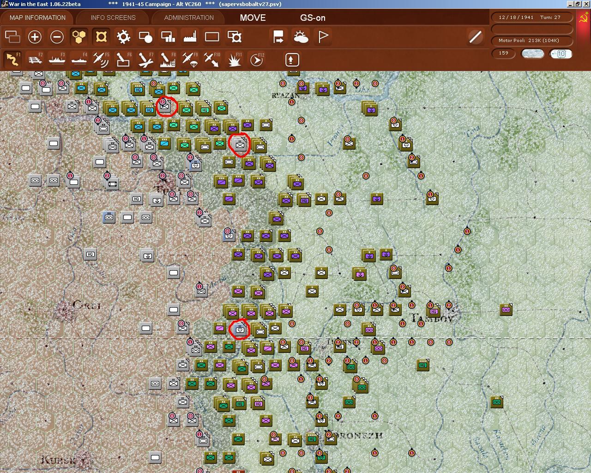Click the overlapping windows icon in toolbar
Image resolution: width=591 pixels, height=473 pixels.
point(12,36)
